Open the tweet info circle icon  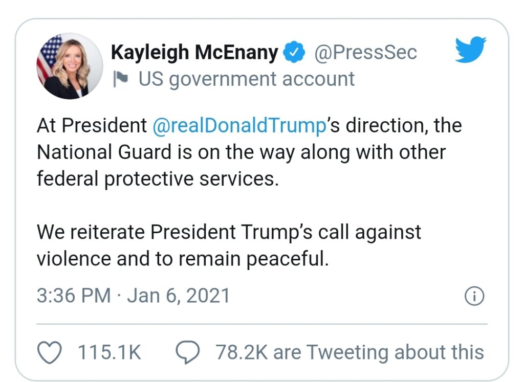tap(474, 296)
